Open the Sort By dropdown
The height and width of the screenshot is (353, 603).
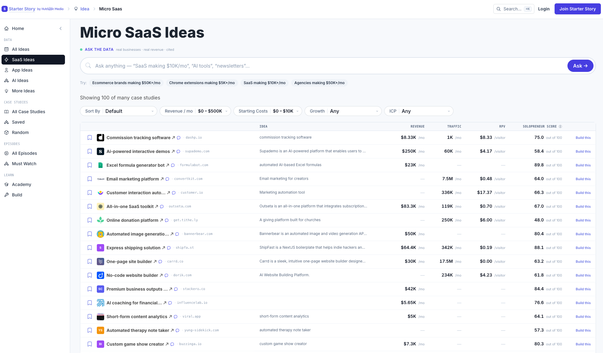[119, 111]
